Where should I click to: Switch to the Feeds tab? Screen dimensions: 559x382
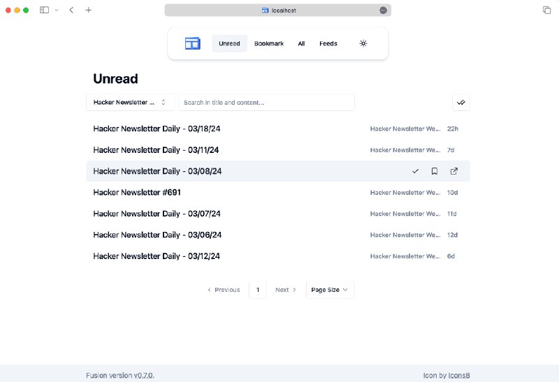[328, 43]
